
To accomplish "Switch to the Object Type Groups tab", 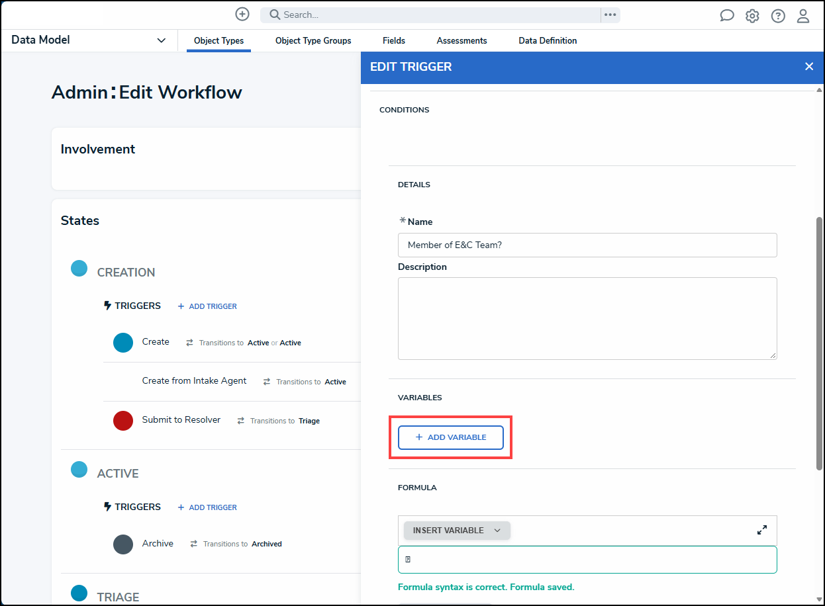I will pos(313,40).
